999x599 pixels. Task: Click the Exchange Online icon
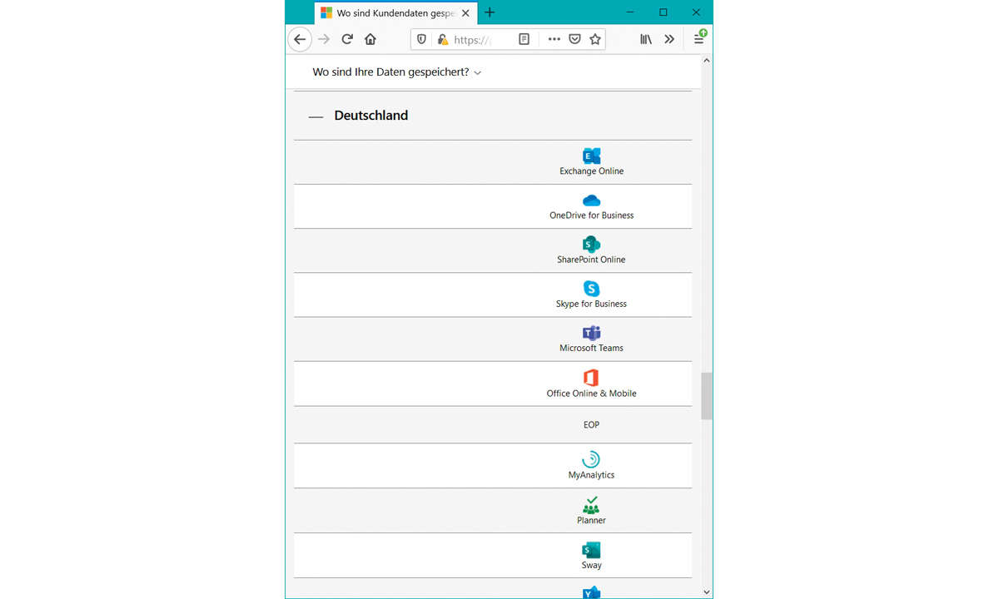591,156
